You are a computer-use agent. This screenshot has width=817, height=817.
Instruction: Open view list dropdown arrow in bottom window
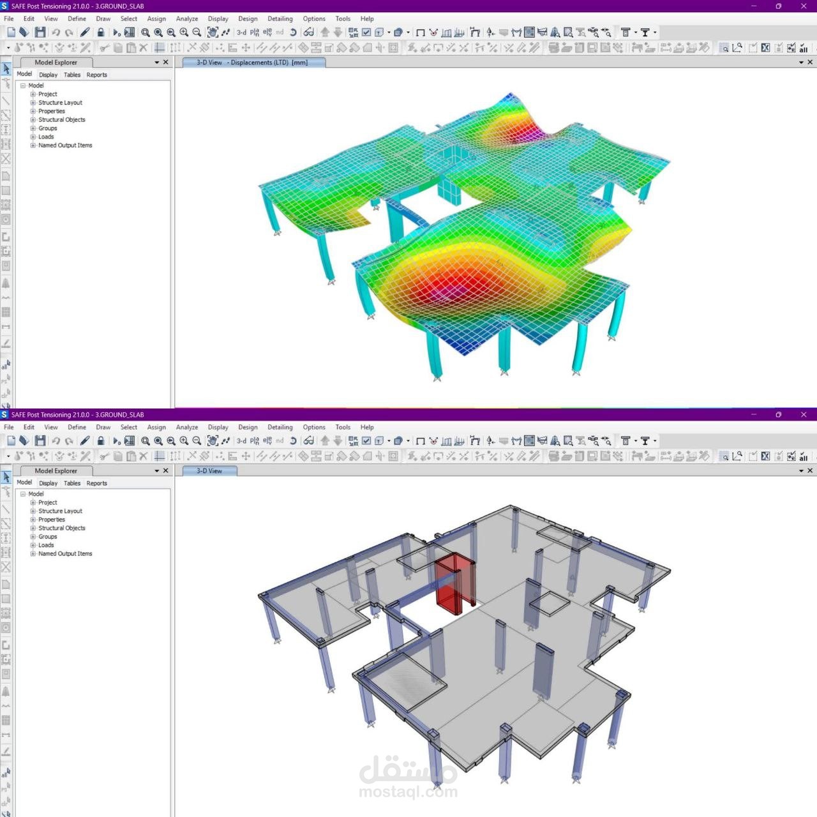[x=802, y=471]
